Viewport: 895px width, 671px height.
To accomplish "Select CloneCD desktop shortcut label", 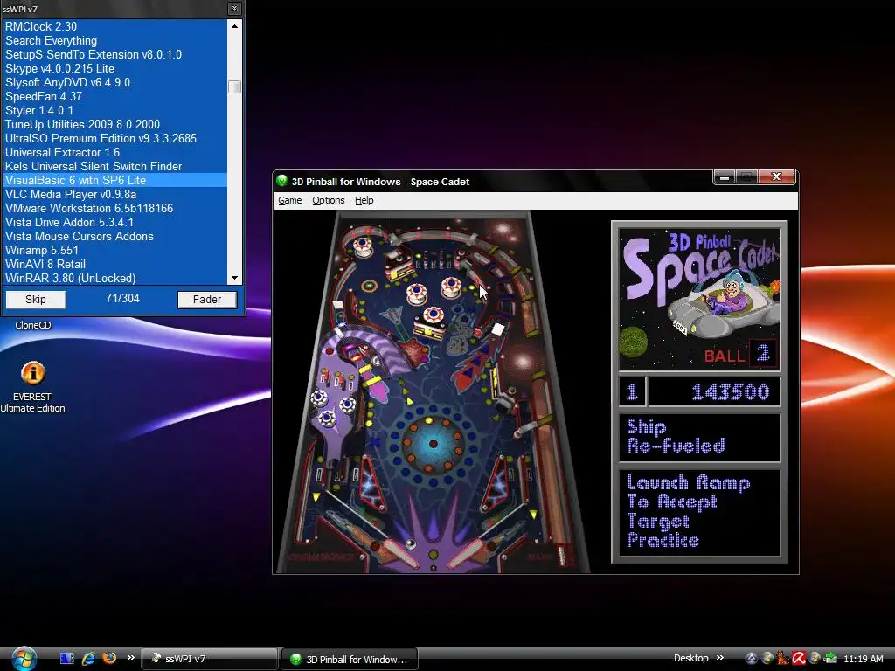I will (33, 325).
